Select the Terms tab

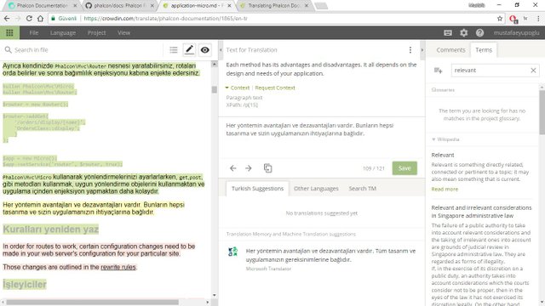coord(484,50)
